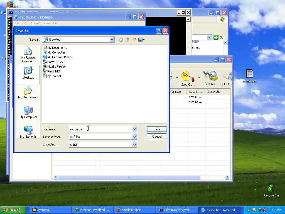The height and width of the screenshot is (214, 285).
Task: Click the Cancel button
Action: [157, 137]
